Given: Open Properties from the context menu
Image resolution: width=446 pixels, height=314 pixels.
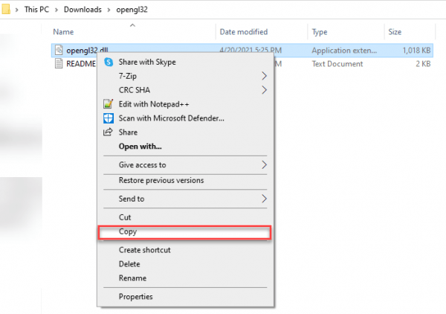Looking at the screenshot, I should [135, 297].
